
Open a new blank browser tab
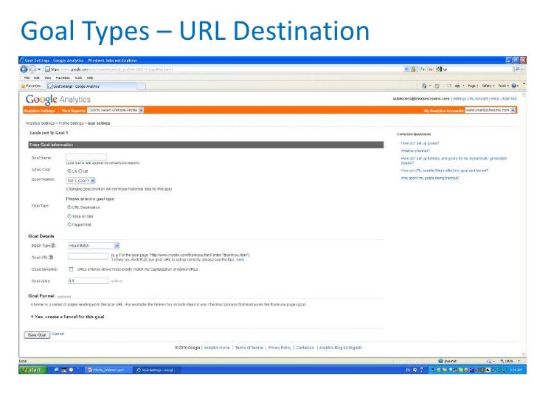pyautogui.click(x=141, y=86)
